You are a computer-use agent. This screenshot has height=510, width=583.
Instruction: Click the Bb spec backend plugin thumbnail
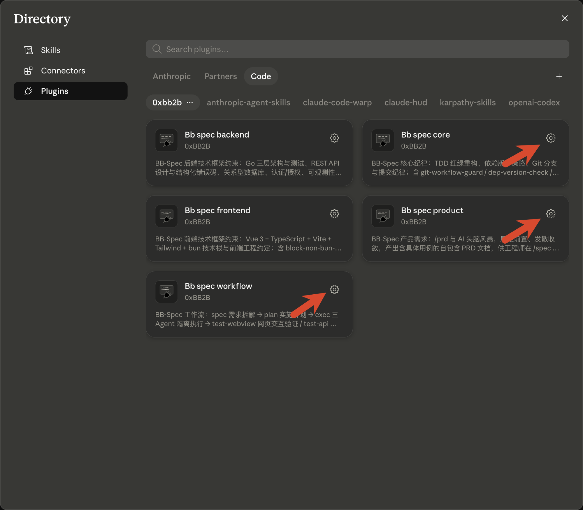coord(166,140)
